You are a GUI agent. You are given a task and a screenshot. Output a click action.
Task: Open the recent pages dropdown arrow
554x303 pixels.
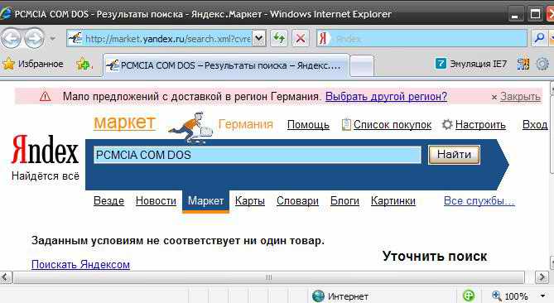tap(53, 38)
